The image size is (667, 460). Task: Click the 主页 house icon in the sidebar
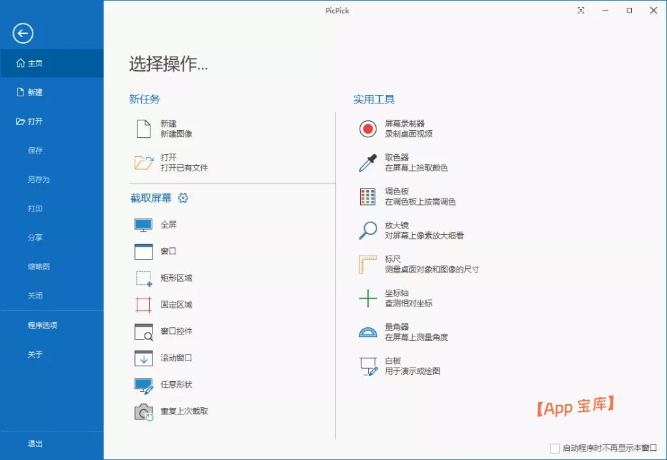[x=20, y=63]
